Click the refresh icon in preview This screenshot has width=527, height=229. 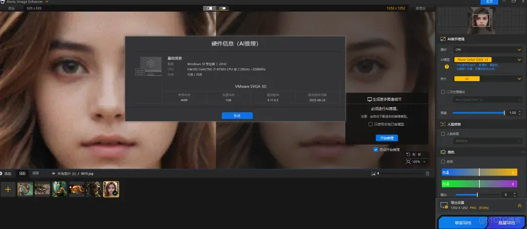(408, 155)
